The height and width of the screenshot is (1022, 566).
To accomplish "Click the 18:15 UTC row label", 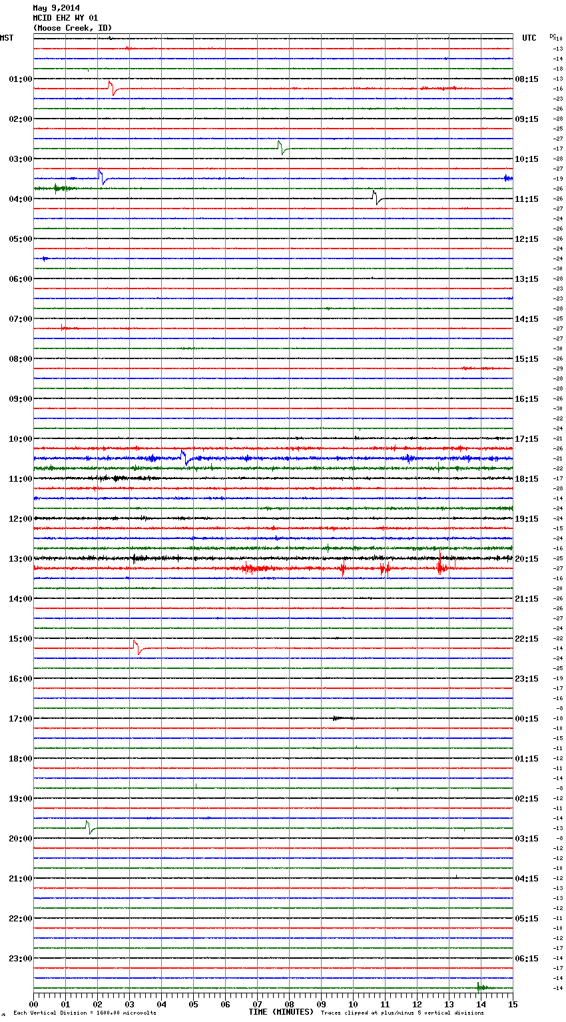I will point(527,478).
